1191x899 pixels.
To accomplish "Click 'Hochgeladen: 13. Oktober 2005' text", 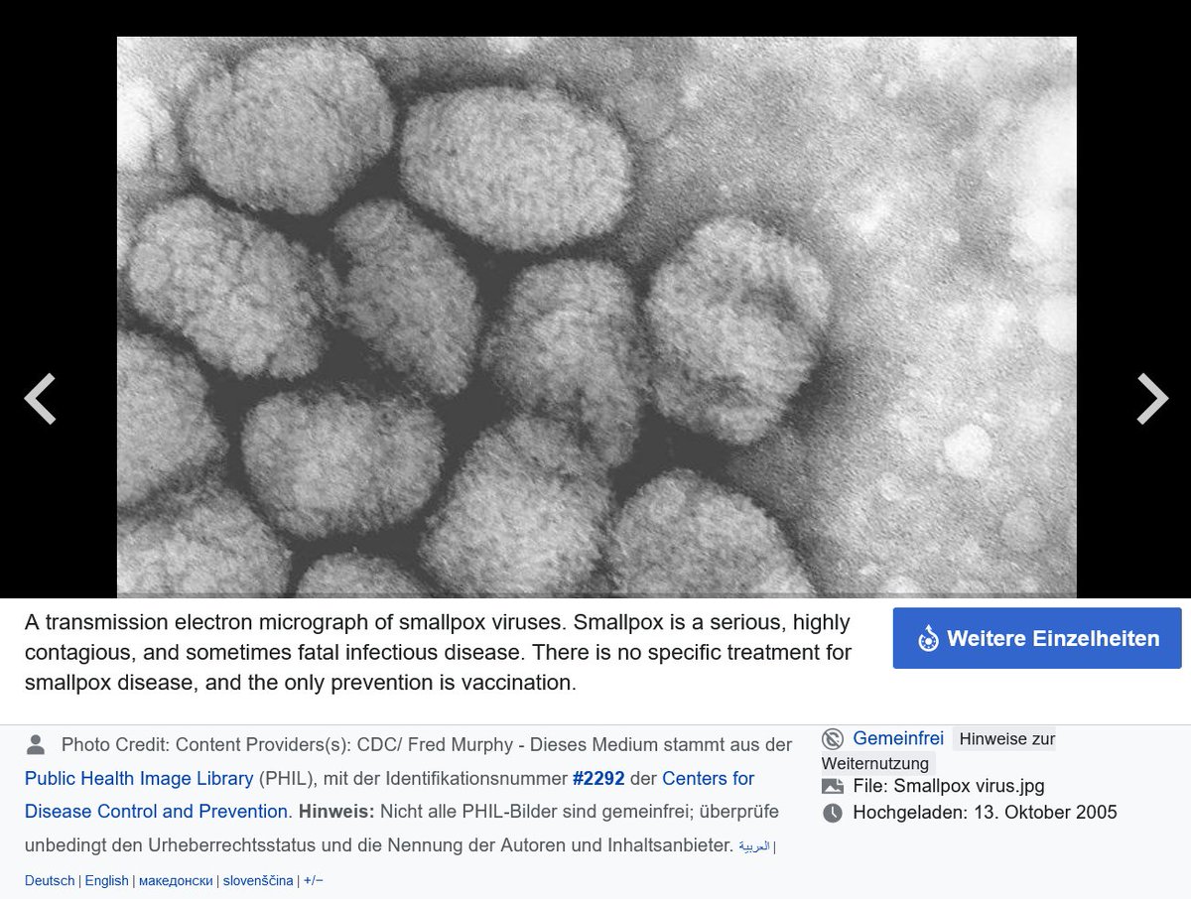I will (x=985, y=813).
